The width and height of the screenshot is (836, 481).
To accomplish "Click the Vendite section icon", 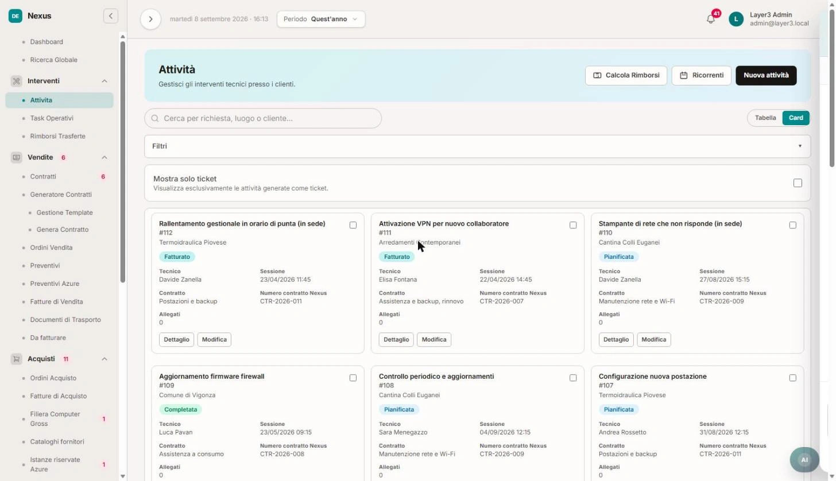I will (x=16, y=157).
